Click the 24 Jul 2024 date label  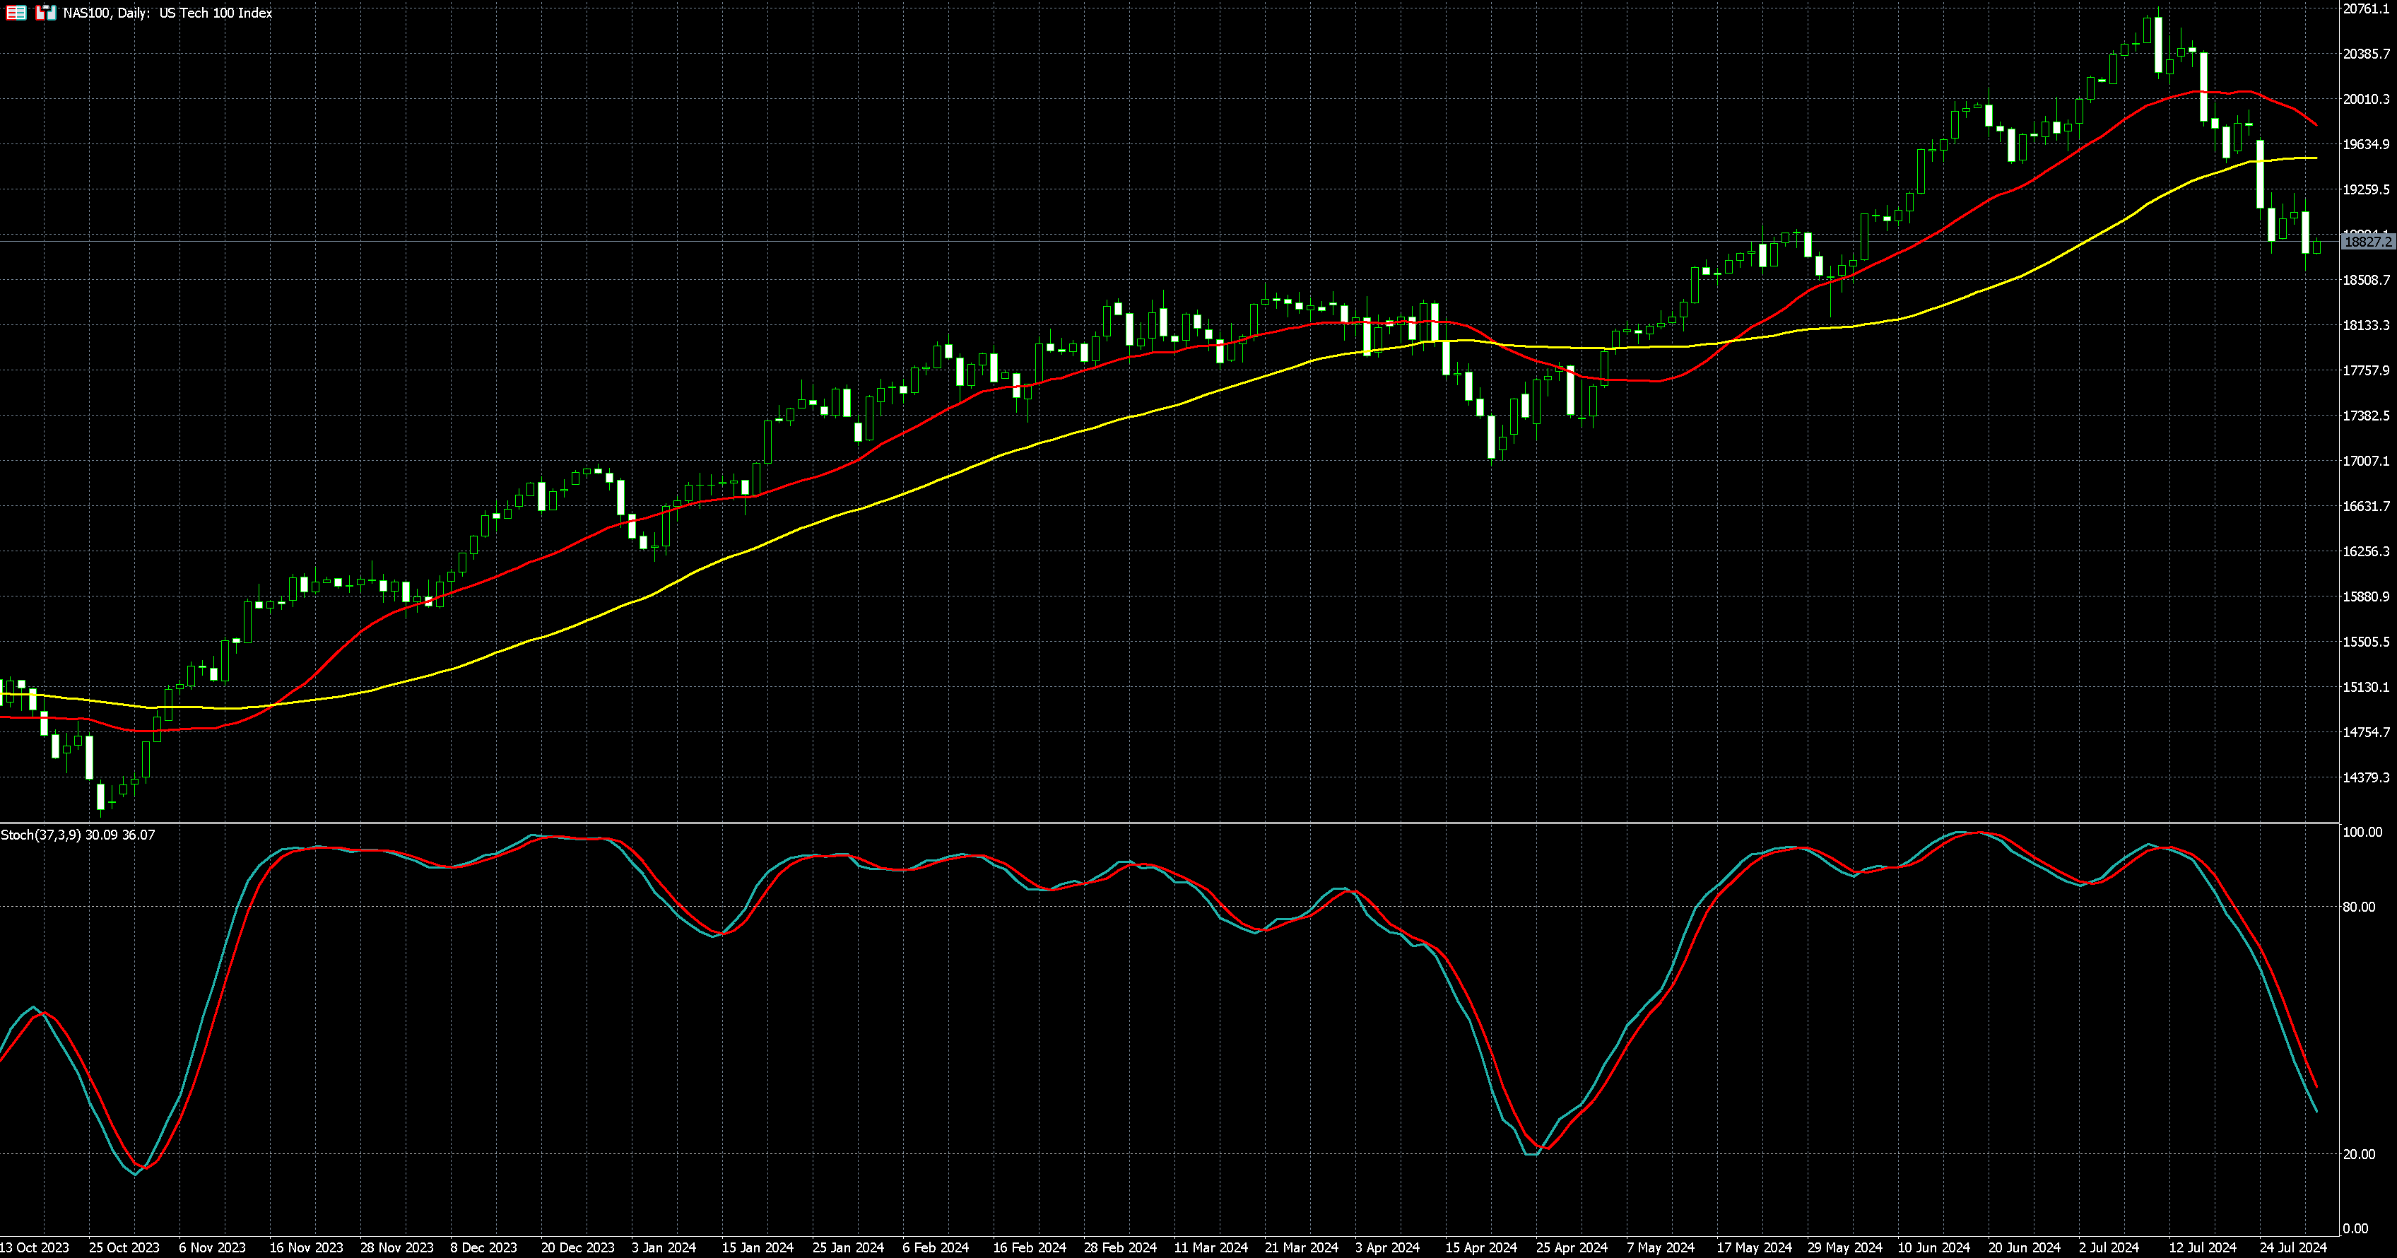(x=2293, y=1247)
